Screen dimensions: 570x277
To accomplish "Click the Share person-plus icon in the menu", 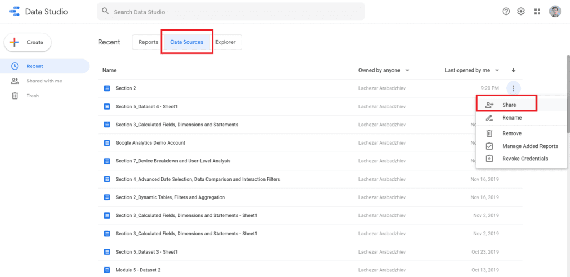I will 489,105.
